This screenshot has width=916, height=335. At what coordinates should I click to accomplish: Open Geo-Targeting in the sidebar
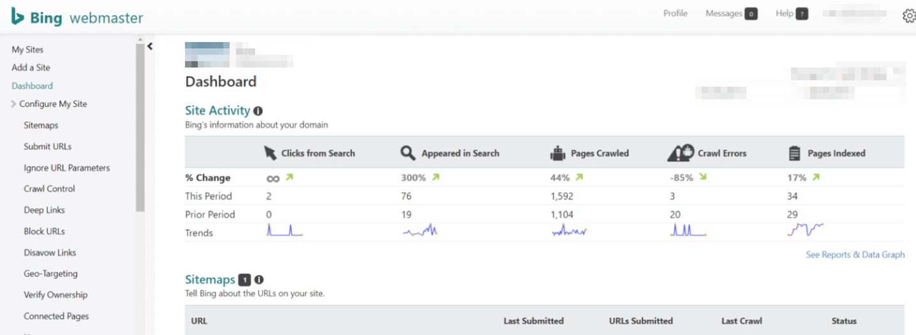pos(50,274)
